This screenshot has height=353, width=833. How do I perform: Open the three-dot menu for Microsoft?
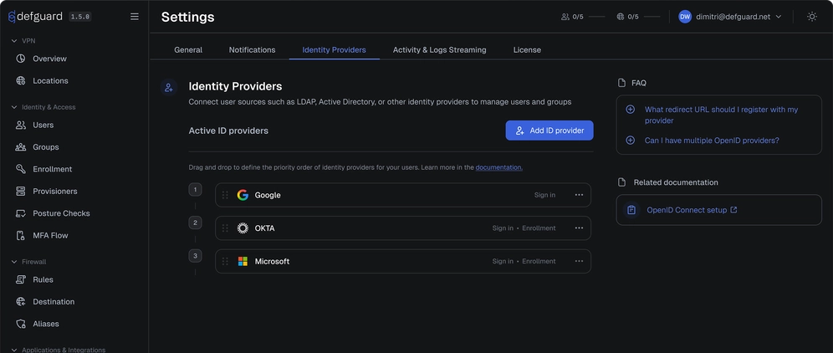pyautogui.click(x=579, y=261)
